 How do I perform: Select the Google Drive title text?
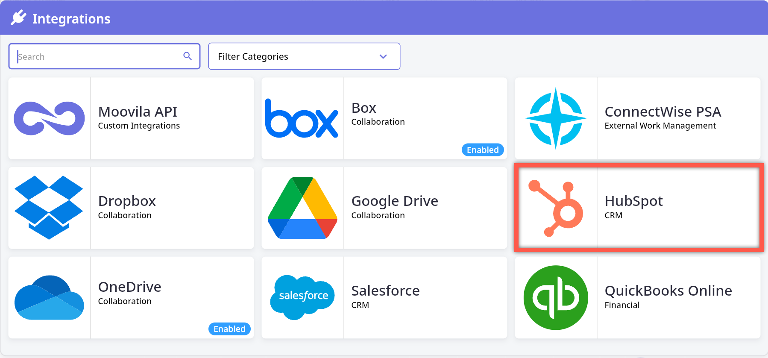(395, 201)
